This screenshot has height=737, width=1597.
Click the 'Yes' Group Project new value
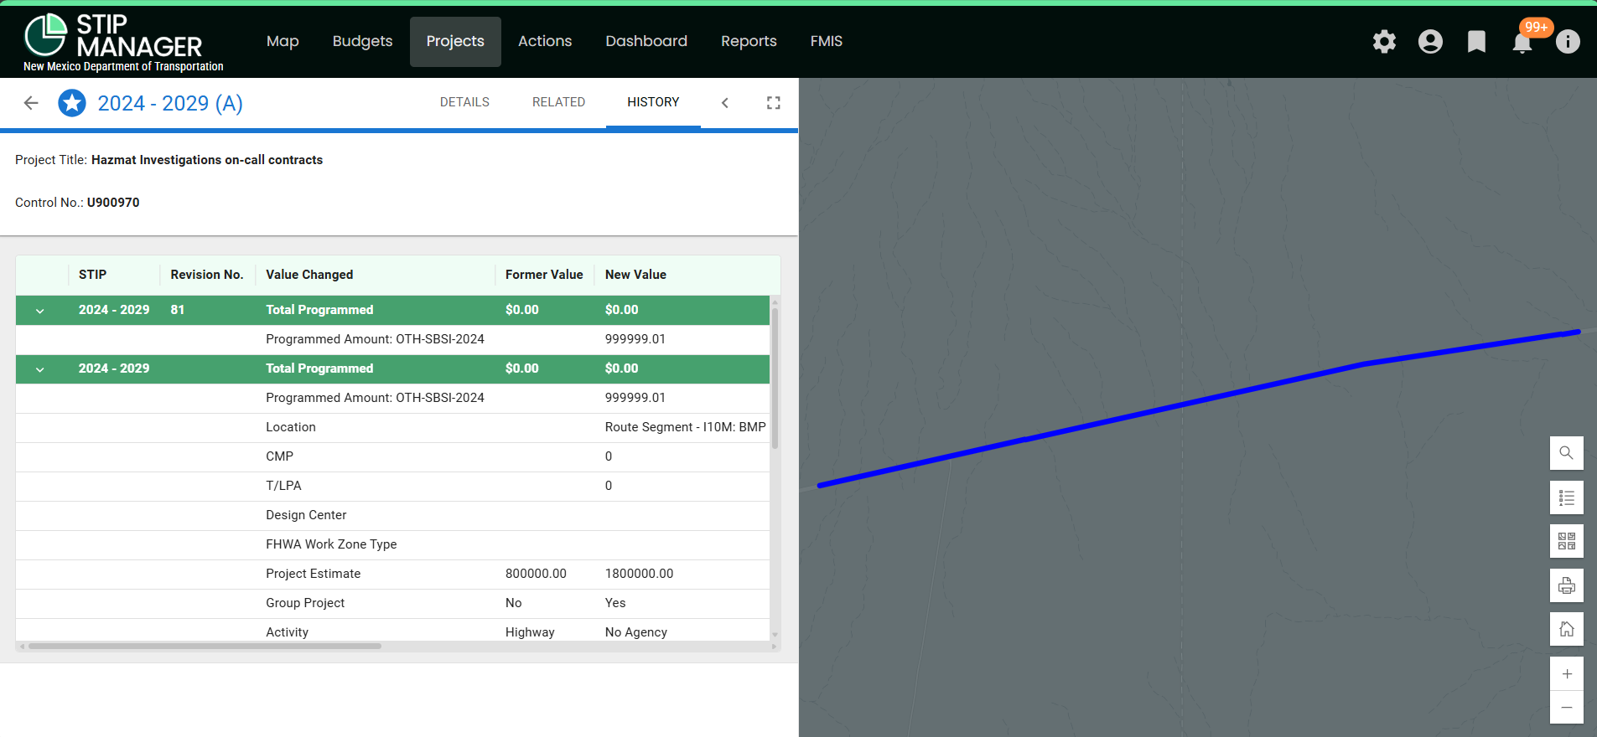pyautogui.click(x=615, y=603)
